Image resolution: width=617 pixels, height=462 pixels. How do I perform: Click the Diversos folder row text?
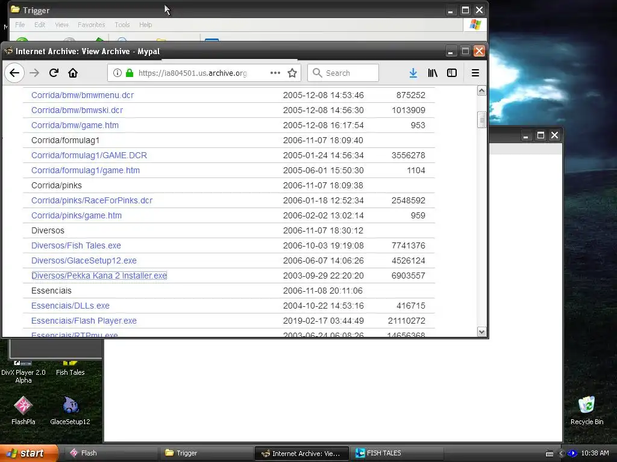point(48,230)
